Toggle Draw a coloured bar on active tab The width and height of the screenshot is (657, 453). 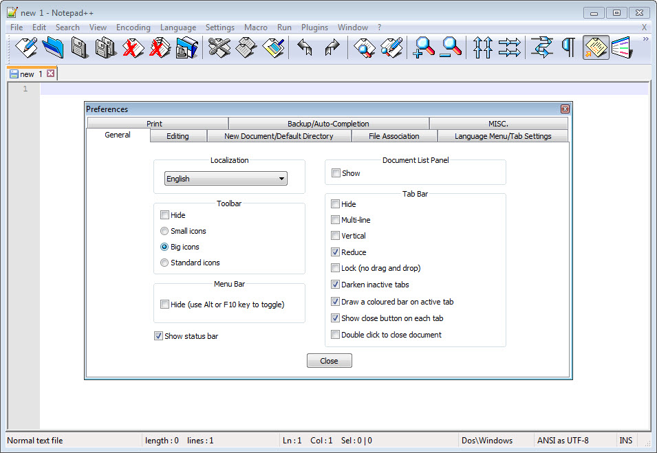335,302
